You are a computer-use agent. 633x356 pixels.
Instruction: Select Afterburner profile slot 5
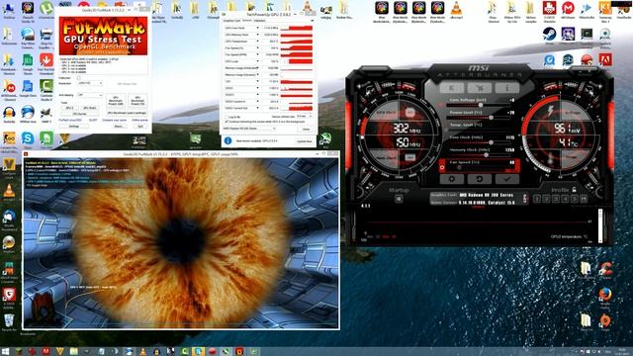pyautogui.click(x=574, y=199)
